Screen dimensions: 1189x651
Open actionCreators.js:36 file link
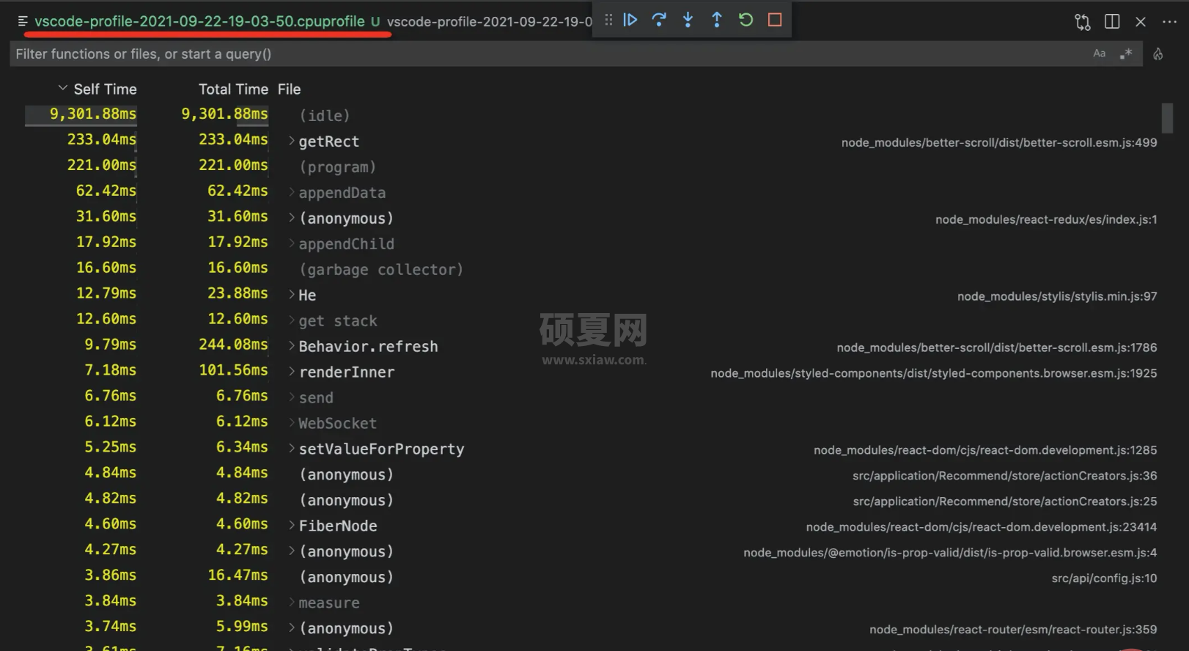(x=1005, y=476)
